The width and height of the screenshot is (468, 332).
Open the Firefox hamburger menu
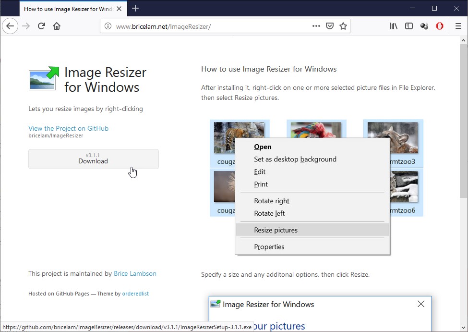pos(458,26)
